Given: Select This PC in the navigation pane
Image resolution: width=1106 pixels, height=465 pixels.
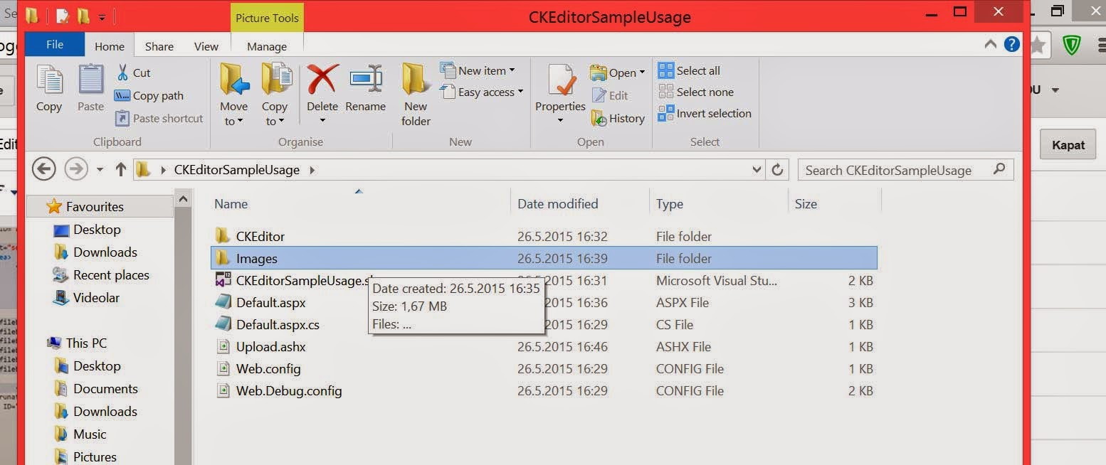Looking at the screenshot, I should 77,343.
